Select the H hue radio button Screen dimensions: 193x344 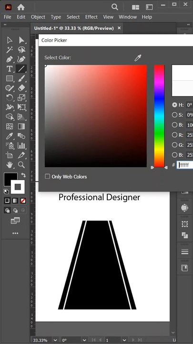(174, 105)
